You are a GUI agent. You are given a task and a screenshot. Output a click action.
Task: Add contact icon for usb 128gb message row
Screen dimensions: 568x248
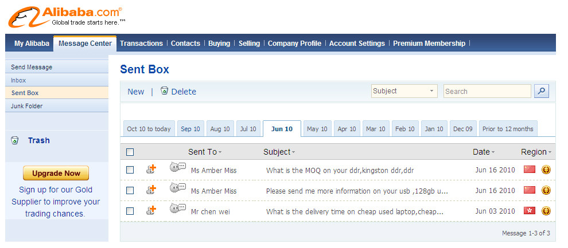click(x=151, y=190)
